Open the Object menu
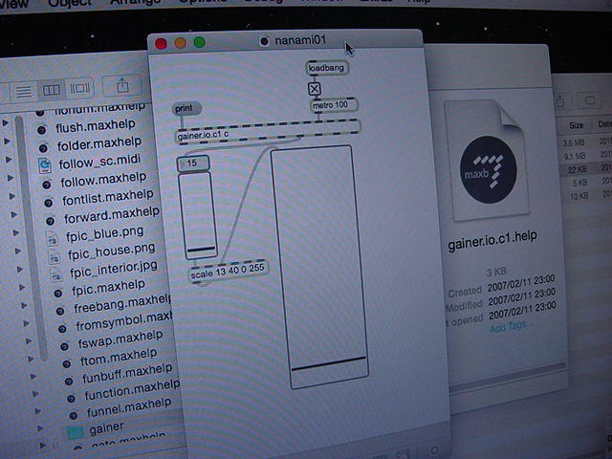 70,3
